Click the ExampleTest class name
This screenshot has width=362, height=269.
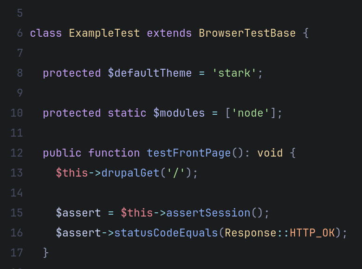pyautogui.click(x=104, y=33)
